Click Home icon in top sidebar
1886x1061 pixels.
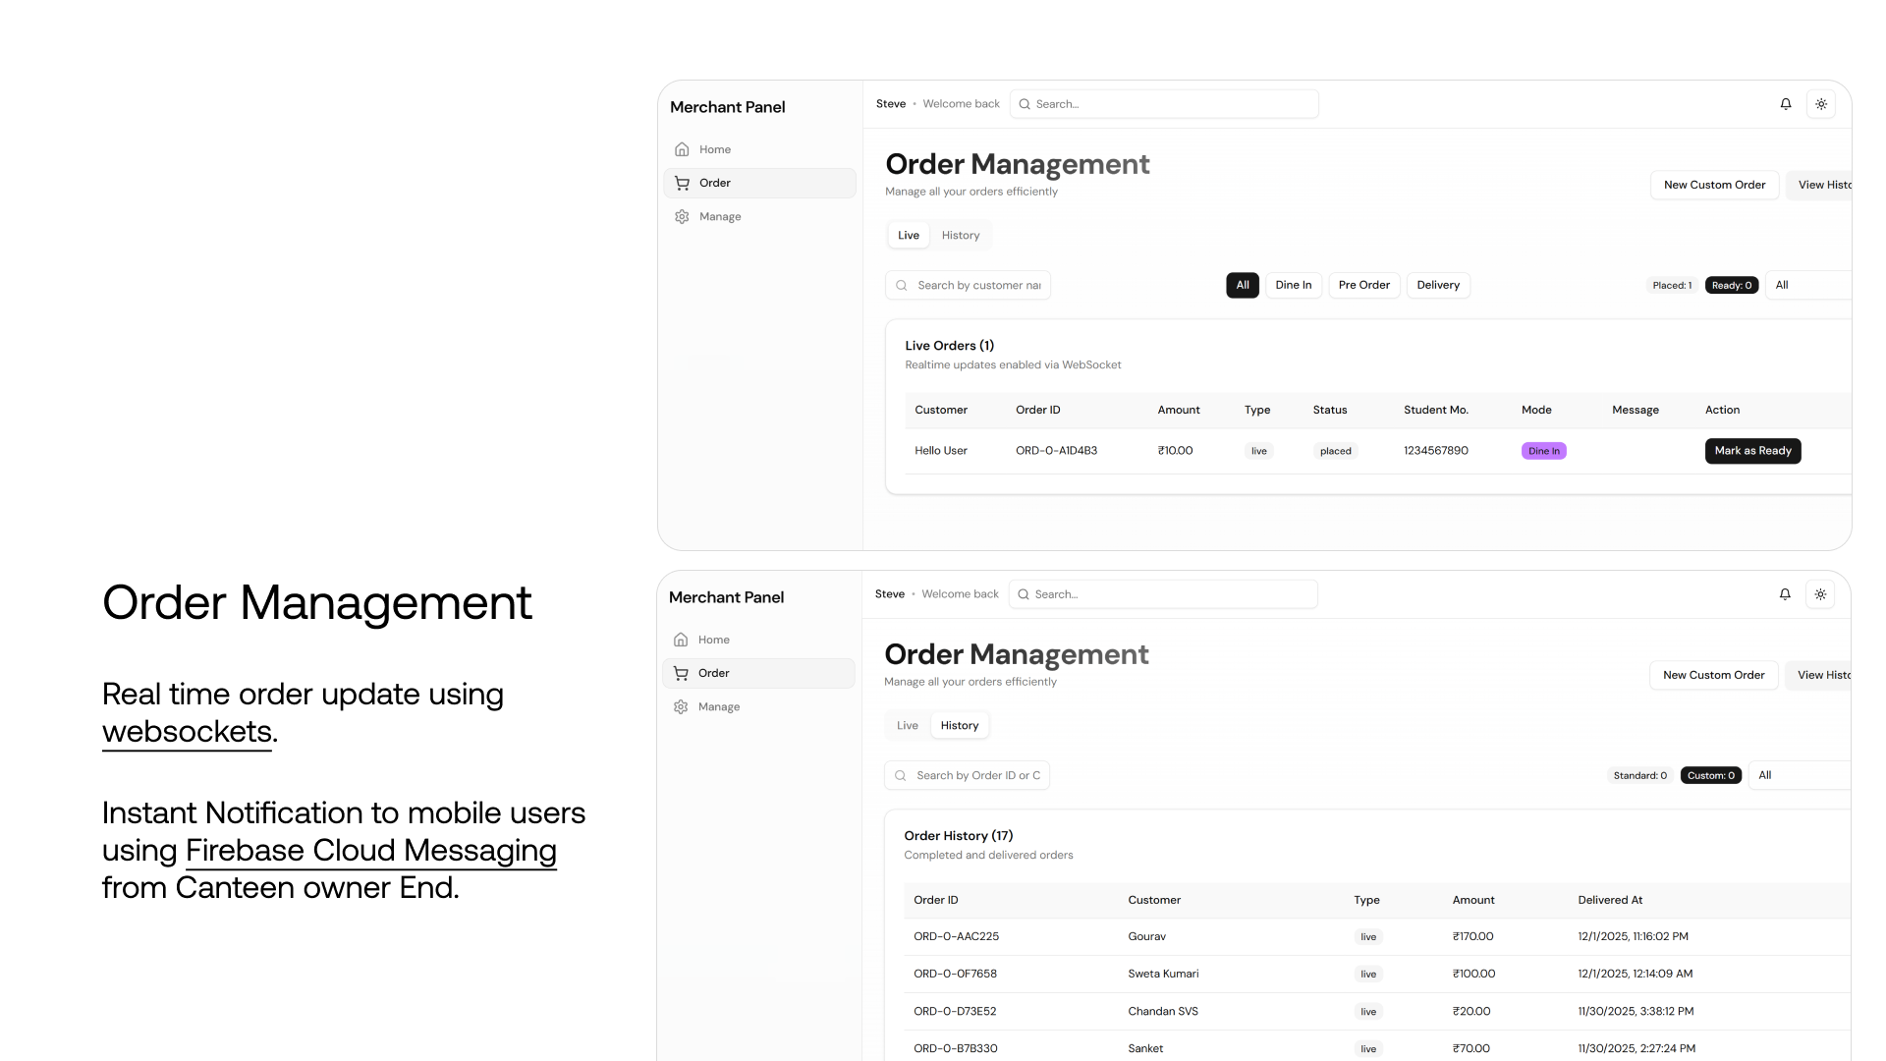tap(682, 150)
